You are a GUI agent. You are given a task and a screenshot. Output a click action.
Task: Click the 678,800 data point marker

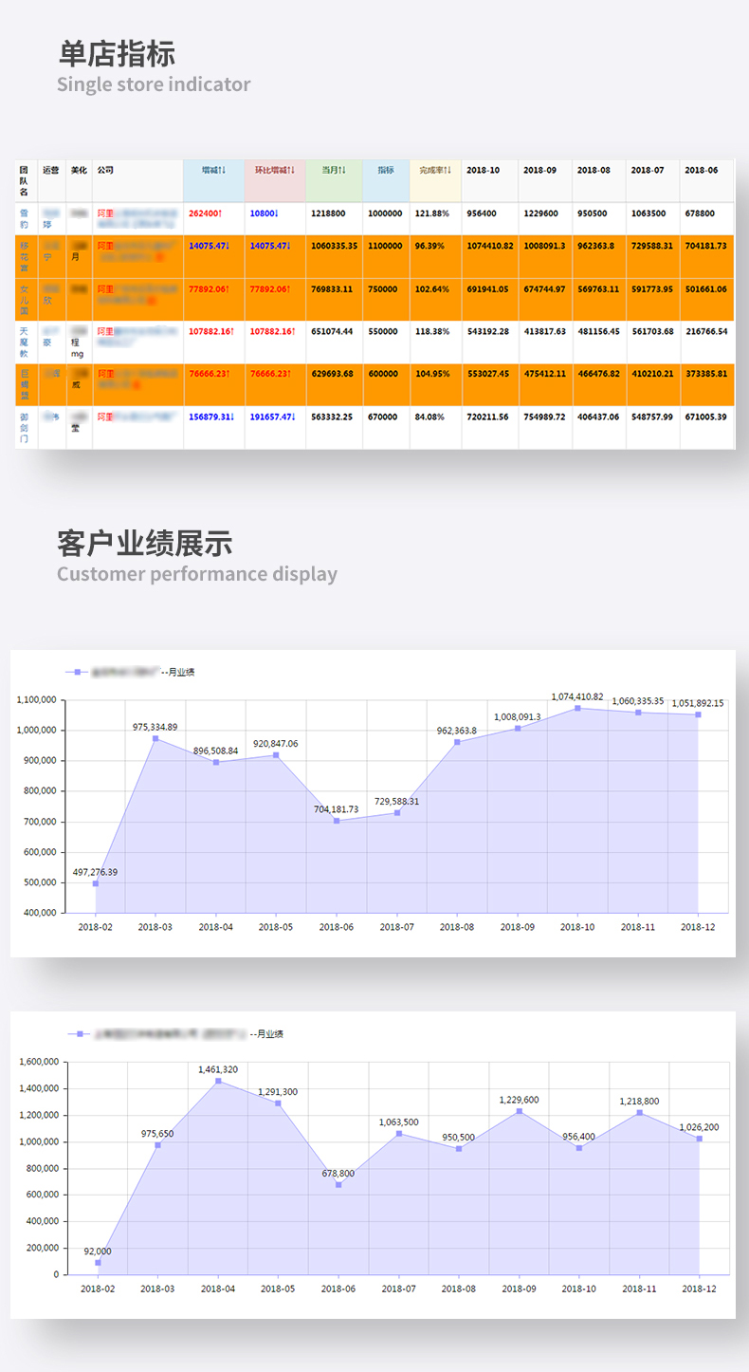338,1184
